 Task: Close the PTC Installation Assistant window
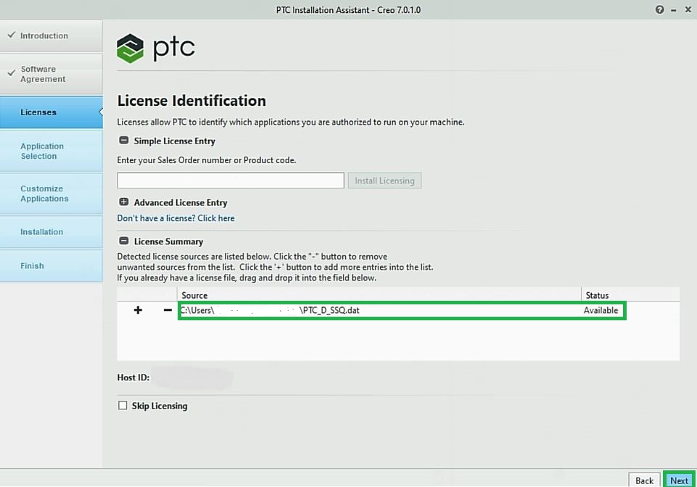point(688,9)
